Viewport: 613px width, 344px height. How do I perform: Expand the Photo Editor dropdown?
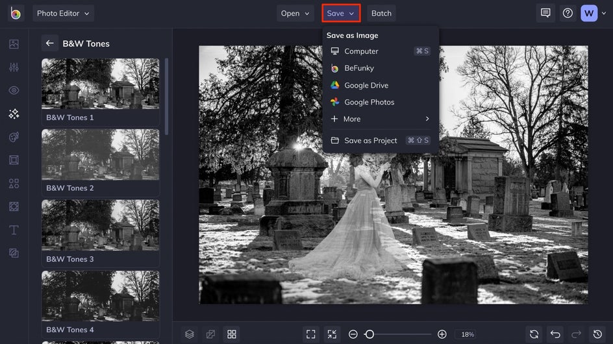click(x=64, y=13)
